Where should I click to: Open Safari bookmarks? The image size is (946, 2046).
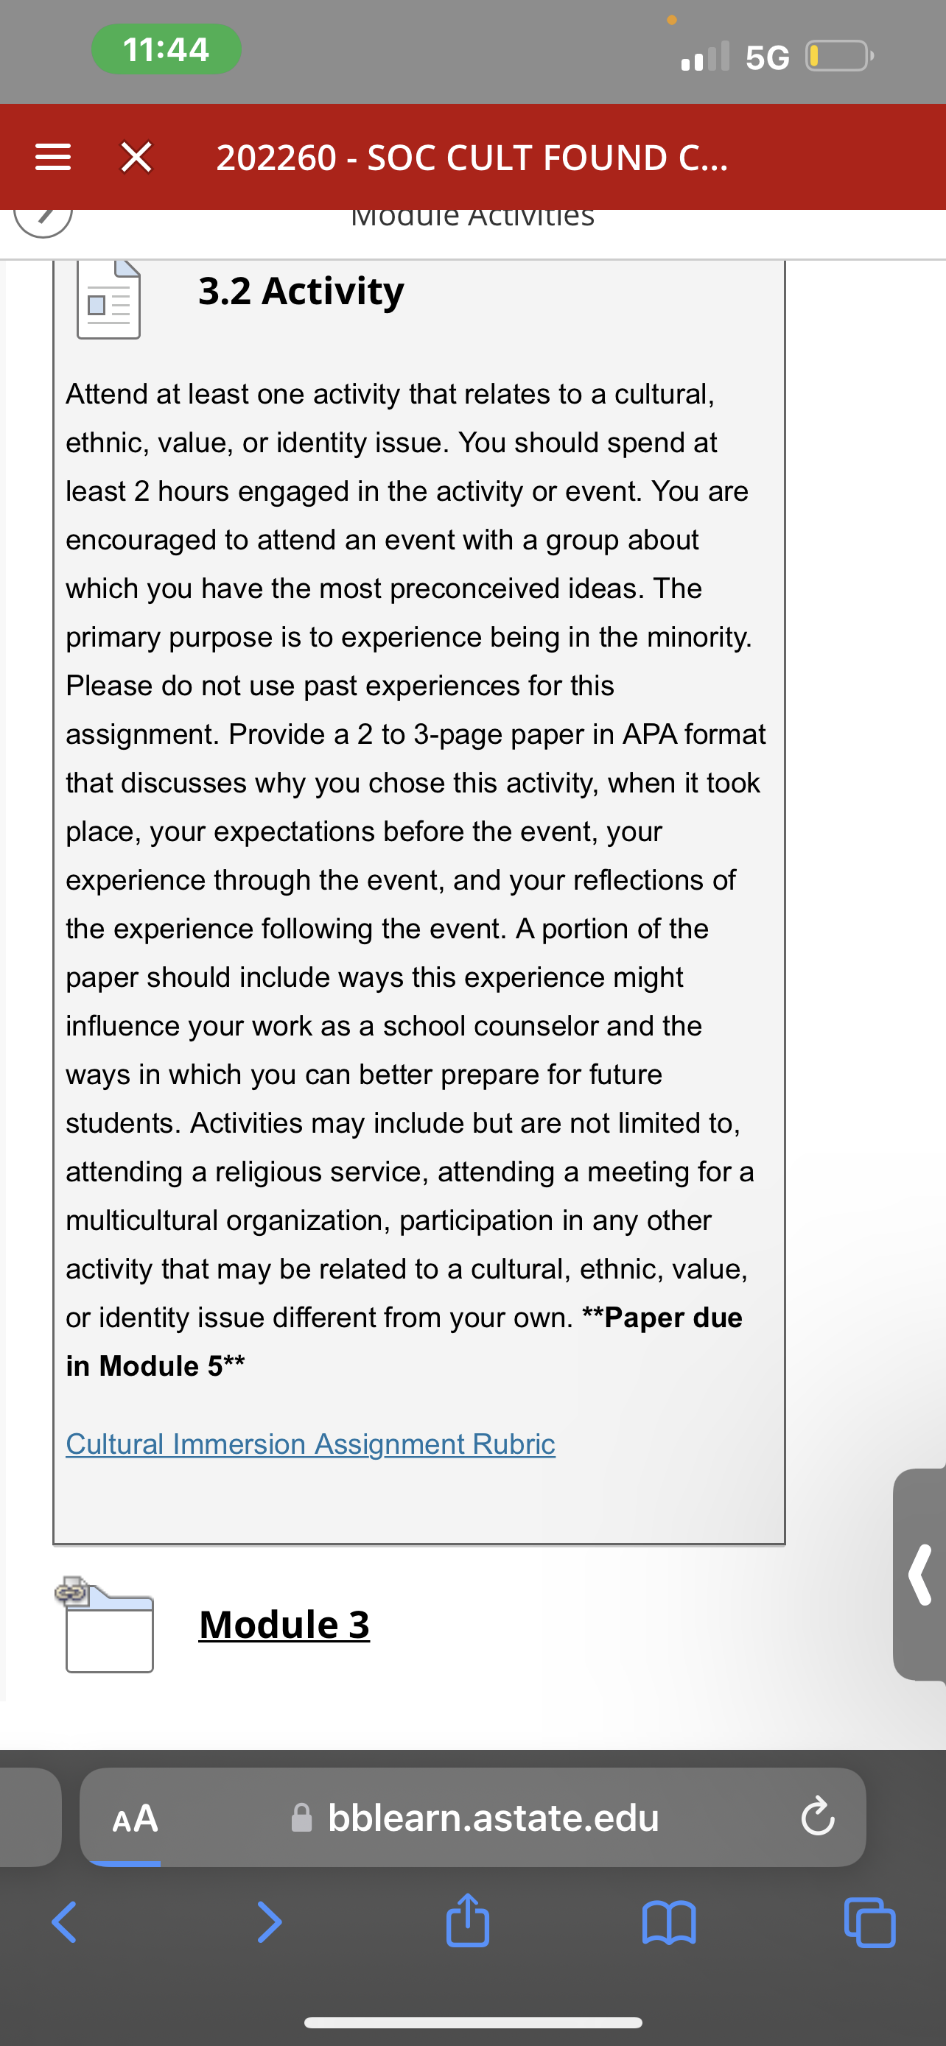[669, 1922]
